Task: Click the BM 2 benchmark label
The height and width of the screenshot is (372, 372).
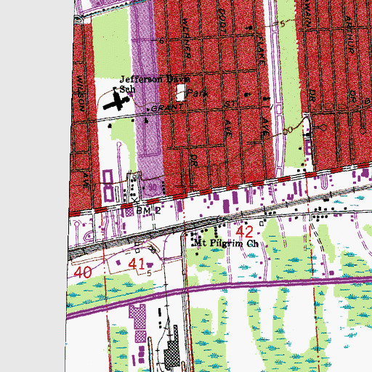Action: tap(148, 211)
